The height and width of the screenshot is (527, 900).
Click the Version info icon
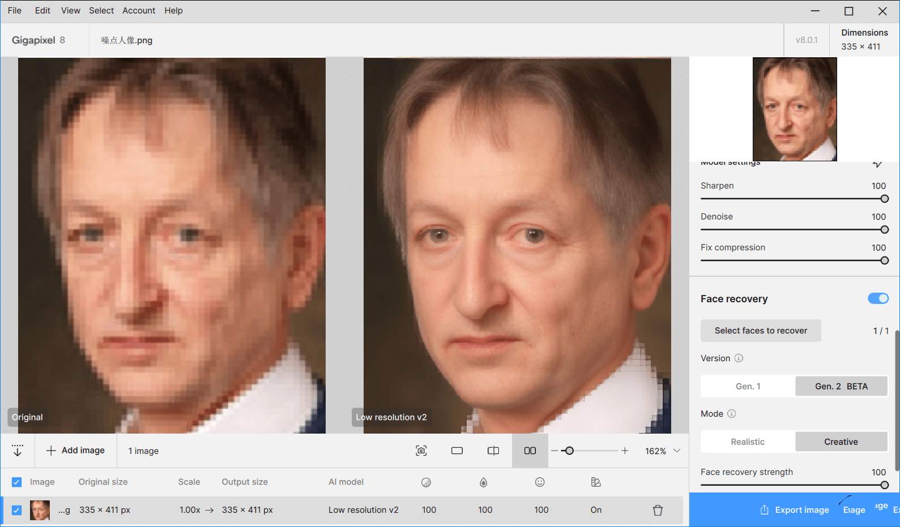pyautogui.click(x=739, y=358)
